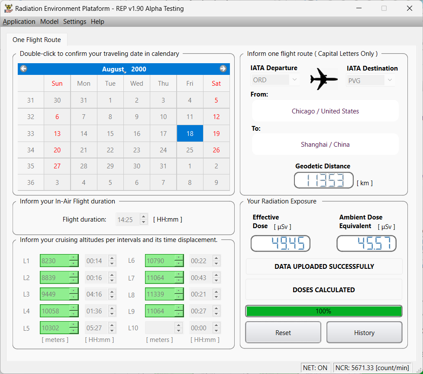The height and width of the screenshot is (374, 423).
Task: Open the Settings menu
Action: pos(74,22)
